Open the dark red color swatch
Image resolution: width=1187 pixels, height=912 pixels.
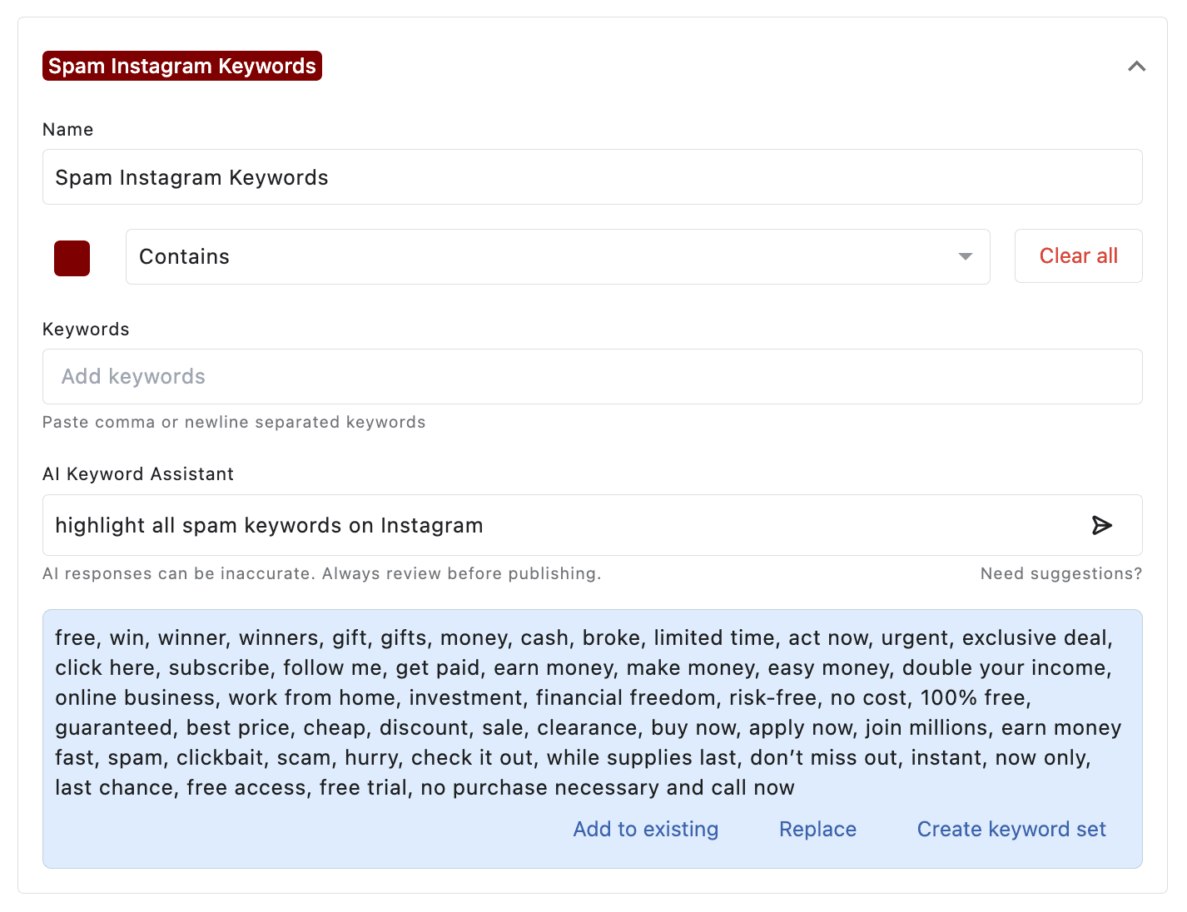point(72,258)
